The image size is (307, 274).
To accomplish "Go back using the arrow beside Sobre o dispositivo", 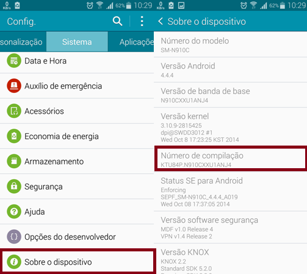I will click(161, 21).
